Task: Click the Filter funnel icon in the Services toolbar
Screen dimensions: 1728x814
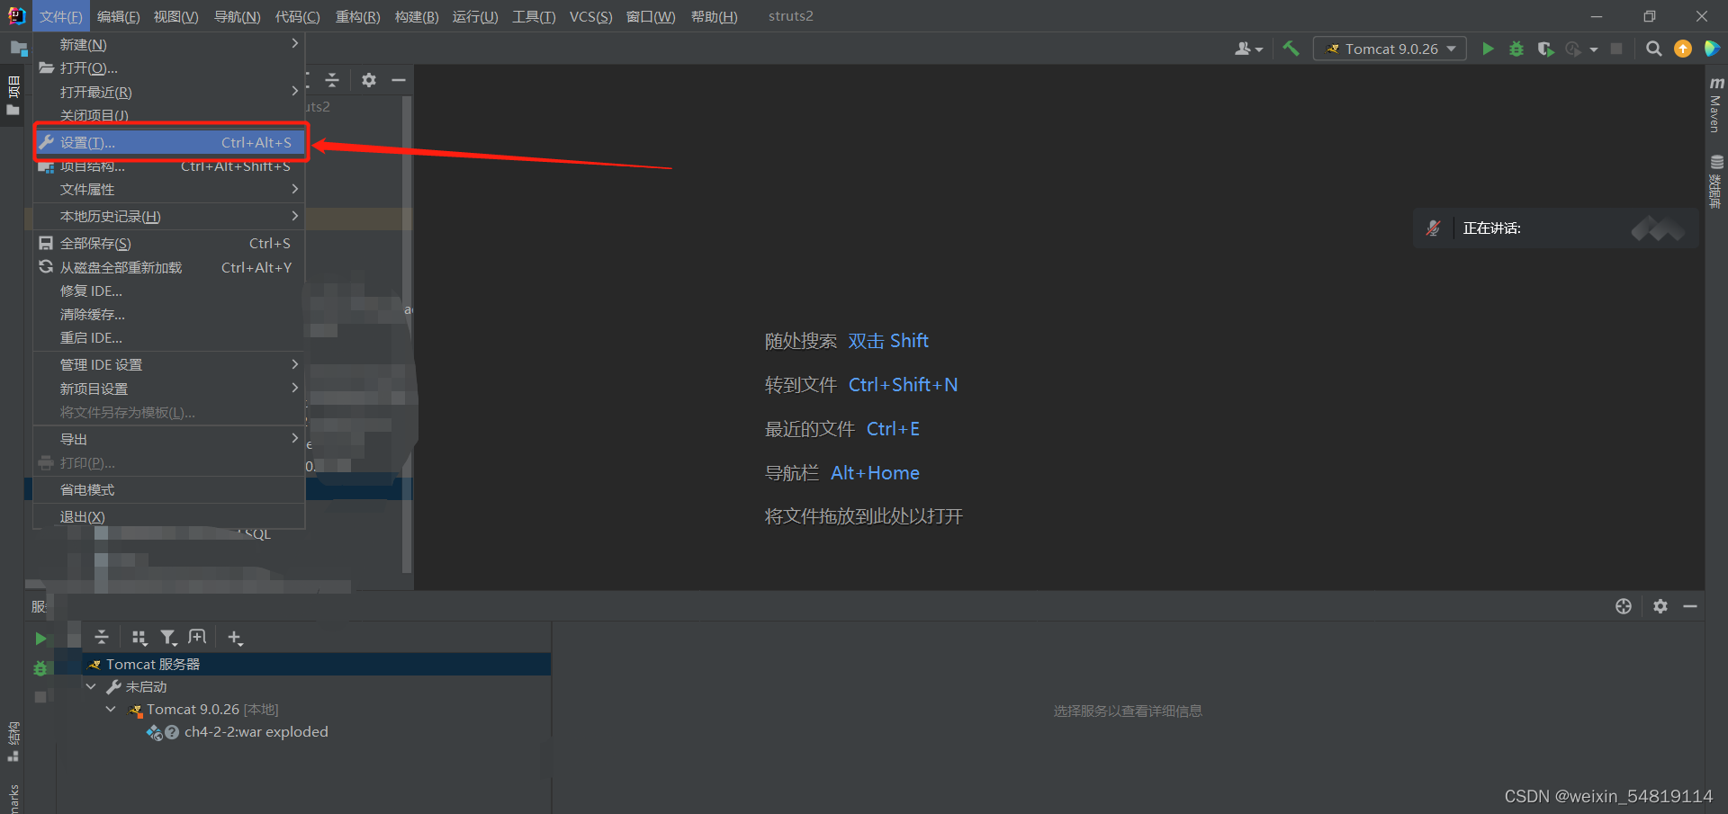Action: [x=168, y=638]
